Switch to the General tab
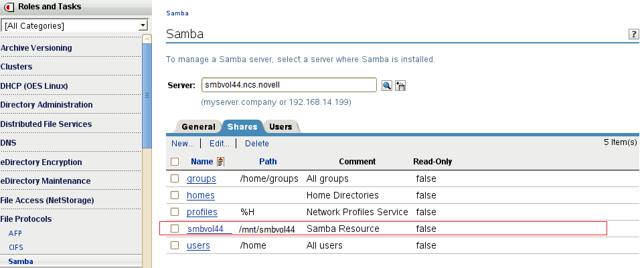 pyautogui.click(x=198, y=126)
